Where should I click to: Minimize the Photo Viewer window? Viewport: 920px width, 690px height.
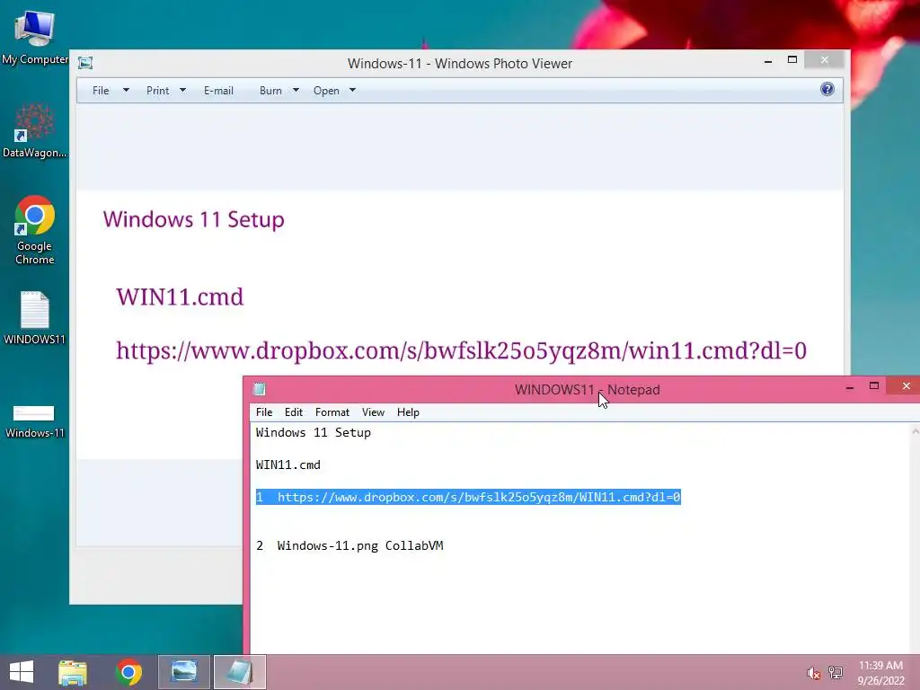coord(768,60)
